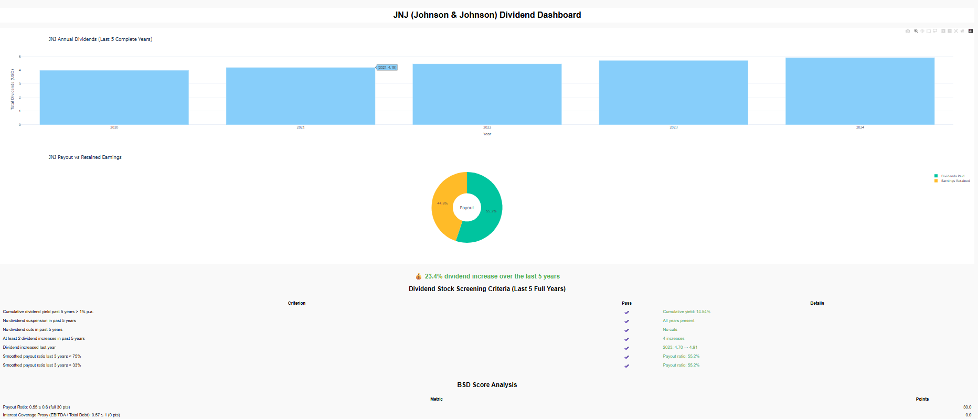Click 'Cumulative yield: 14.54%' detail
Screen dimensions: 978x419
[686, 312]
